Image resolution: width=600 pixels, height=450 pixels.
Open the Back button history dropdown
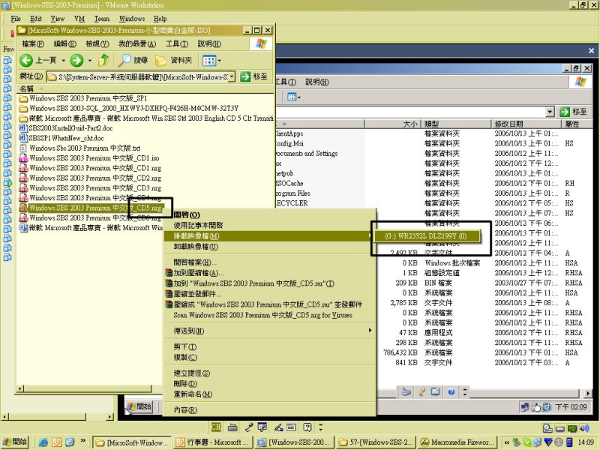point(64,61)
